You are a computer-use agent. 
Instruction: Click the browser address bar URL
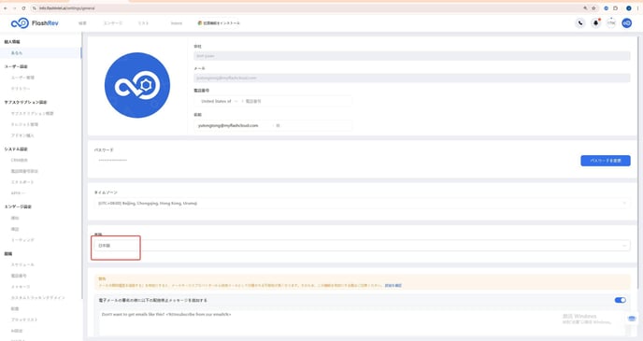point(67,8)
